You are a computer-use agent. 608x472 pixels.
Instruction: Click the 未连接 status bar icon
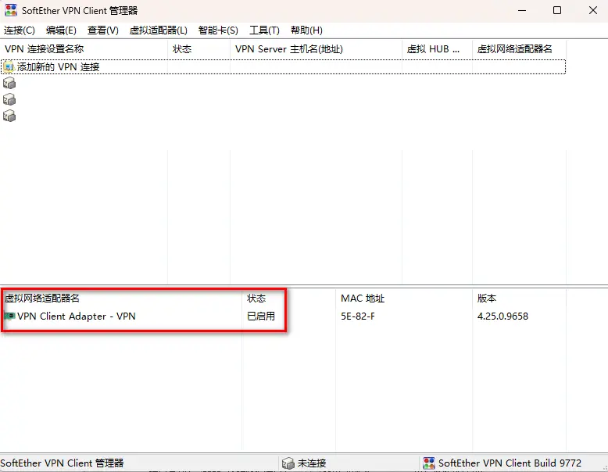click(x=288, y=463)
